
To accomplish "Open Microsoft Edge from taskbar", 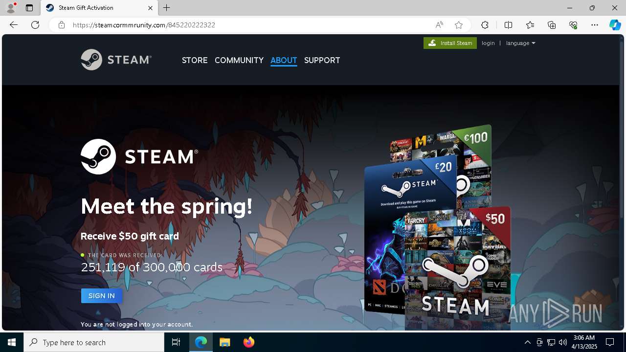I will click(201, 342).
